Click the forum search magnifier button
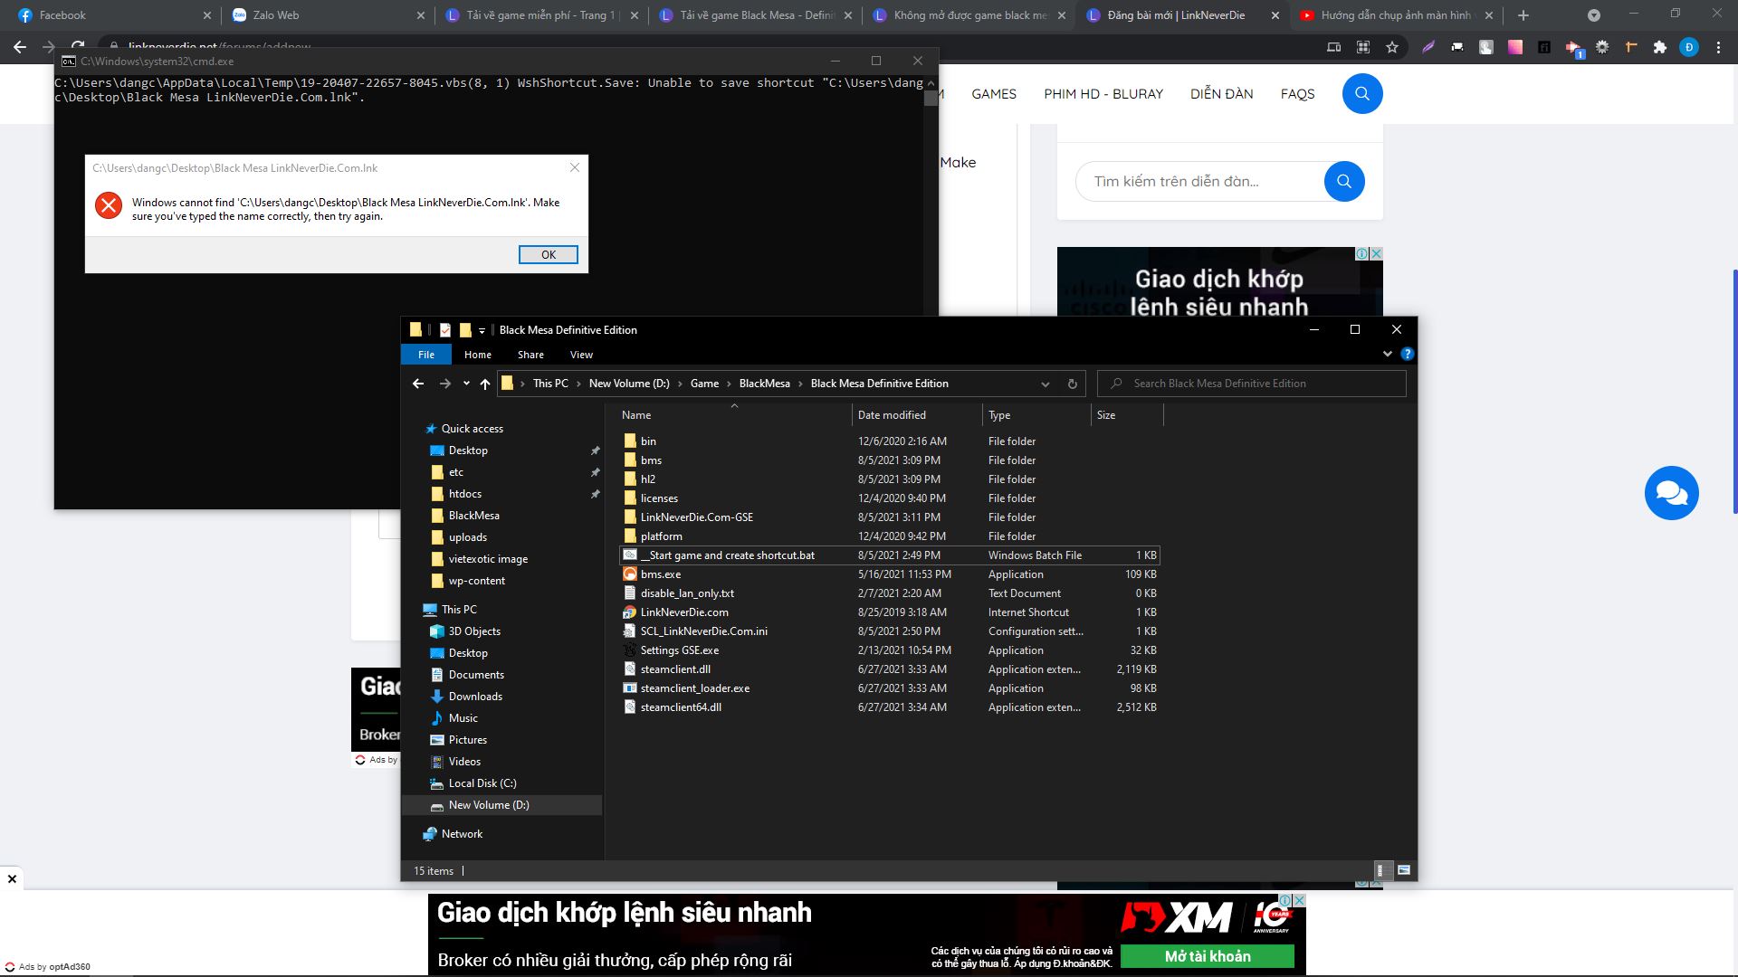The width and height of the screenshot is (1738, 977). [x=1343, y=182]
